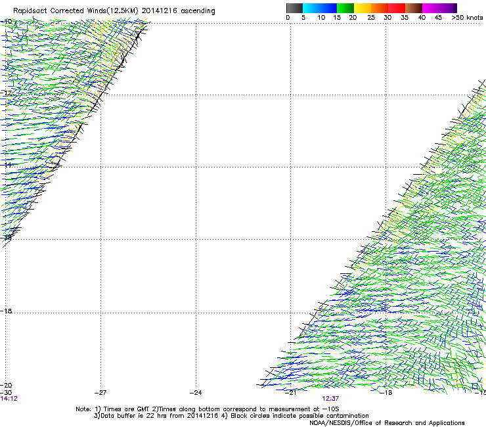486x427 pixels.
Task: Click the '-18' longitude label on bottom axis
Action: tap(386, 393)
